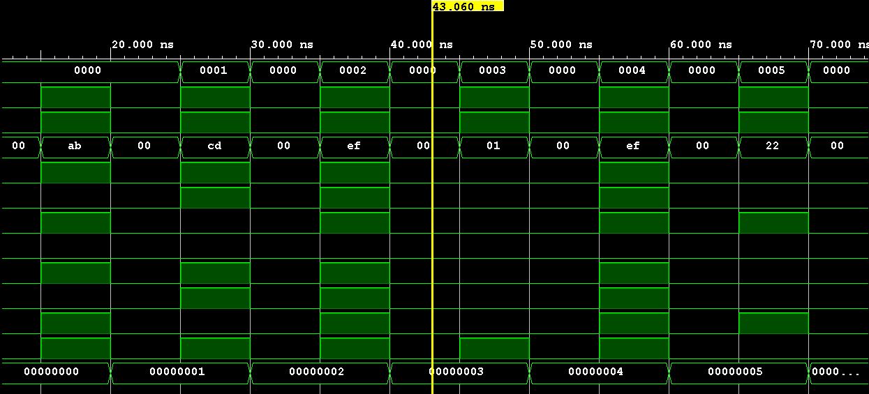Click the '01' data bus segment
869x394 pixels.
click(x=493, y=146)
